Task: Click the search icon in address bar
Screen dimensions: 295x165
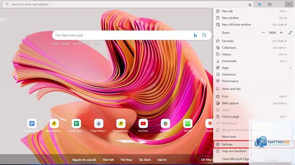Action: coord(7,4)
